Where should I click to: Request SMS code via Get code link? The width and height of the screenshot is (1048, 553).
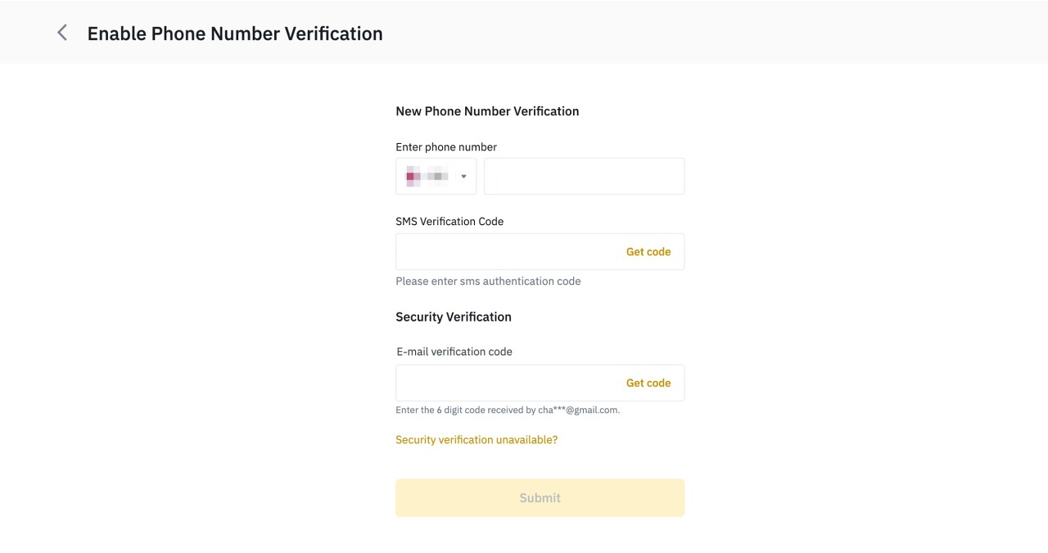pyautogui.click(x=648, y=252)
